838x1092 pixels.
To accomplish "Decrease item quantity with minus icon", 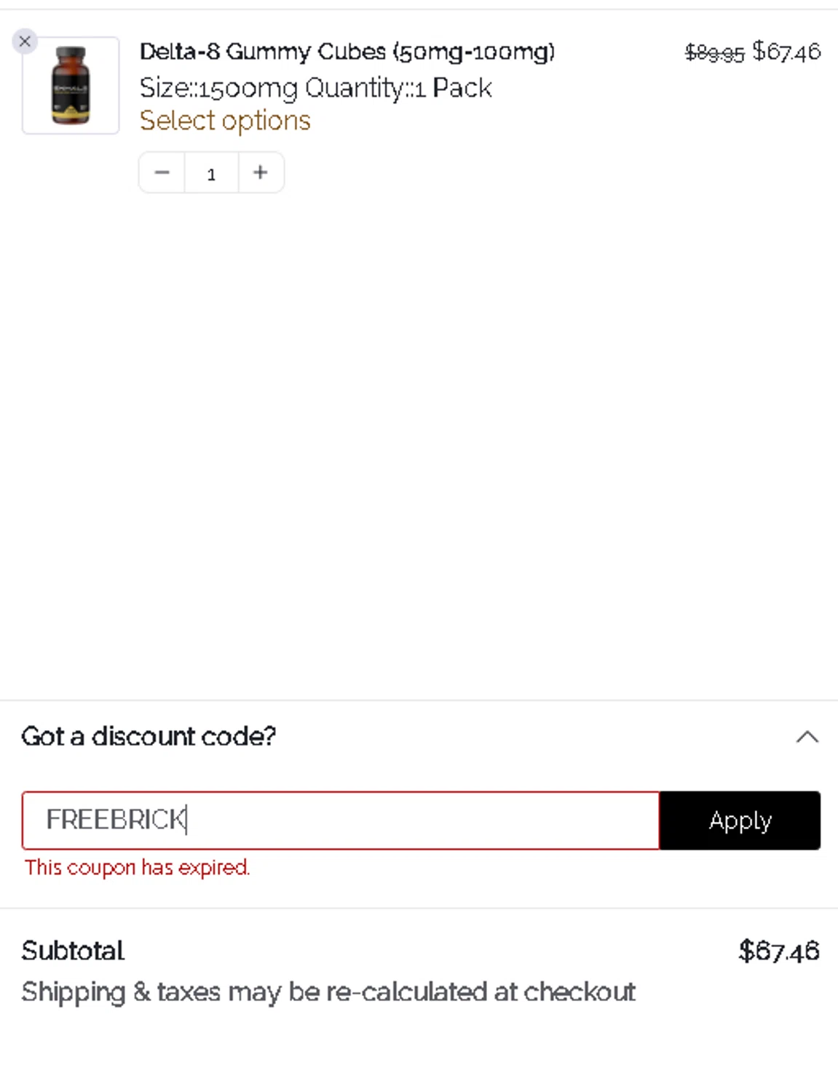I will pos(162,173).
